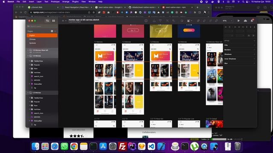
Task: Open the Prototype menu
Action: click(55, 2)
